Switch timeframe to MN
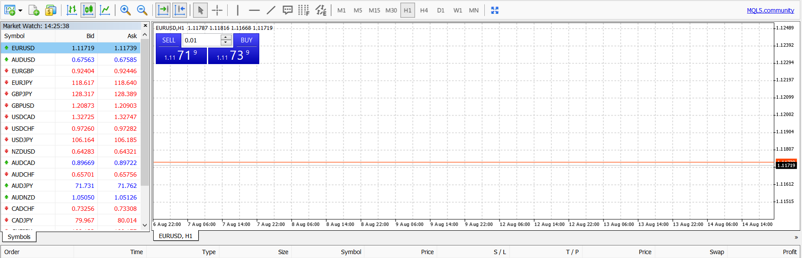The height and width of the screenshot is (258, 802). (474, 10)
